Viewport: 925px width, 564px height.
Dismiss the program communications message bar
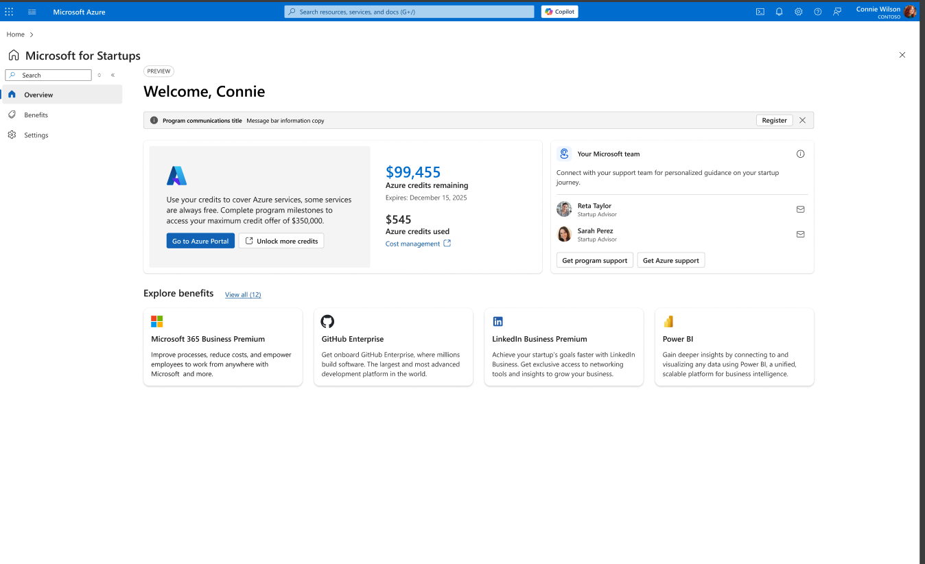click(802, 120)
